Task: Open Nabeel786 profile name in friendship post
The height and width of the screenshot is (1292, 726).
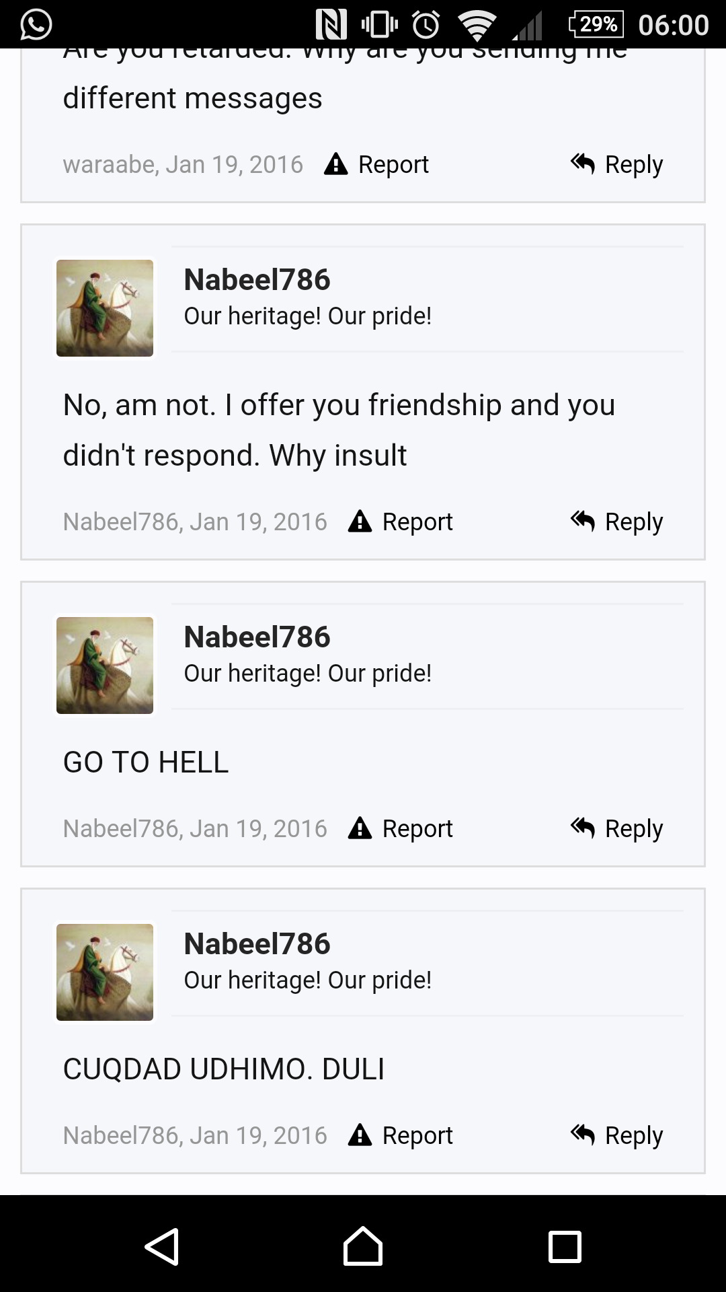Action: point(257,280)
